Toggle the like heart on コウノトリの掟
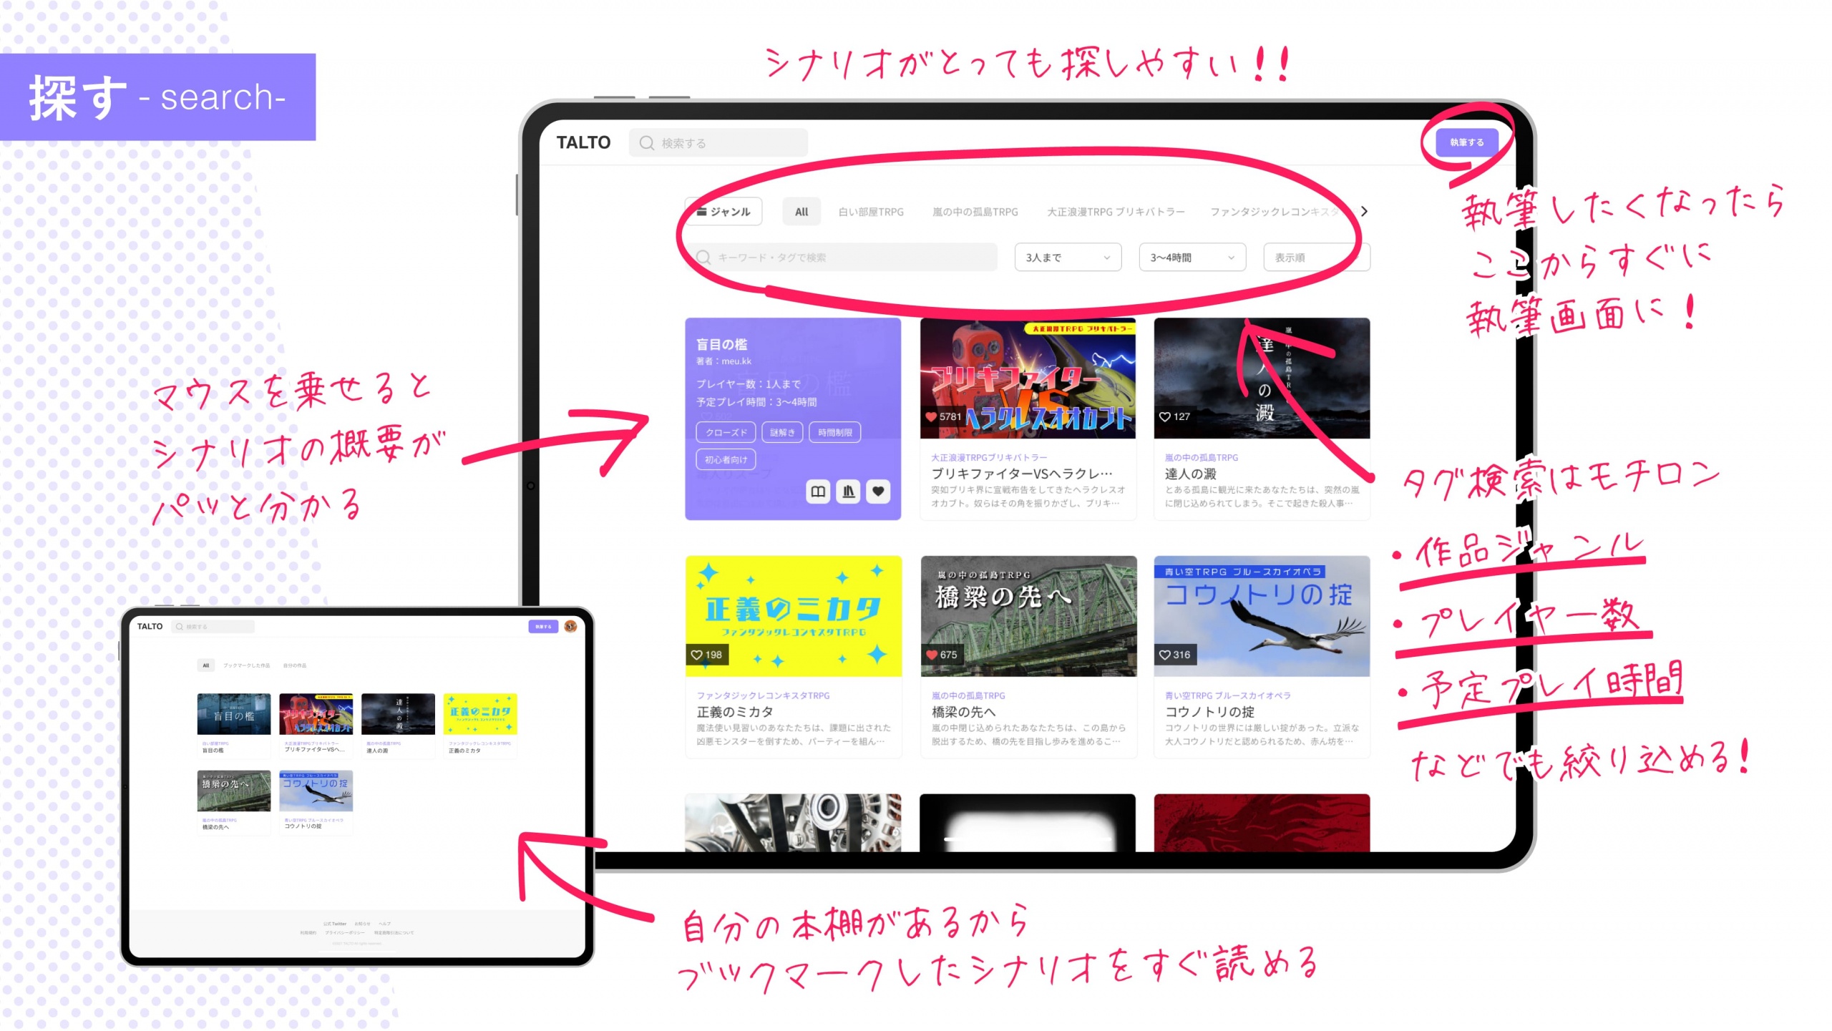The image size is (1832, 1031). (x=1166, y=655)
